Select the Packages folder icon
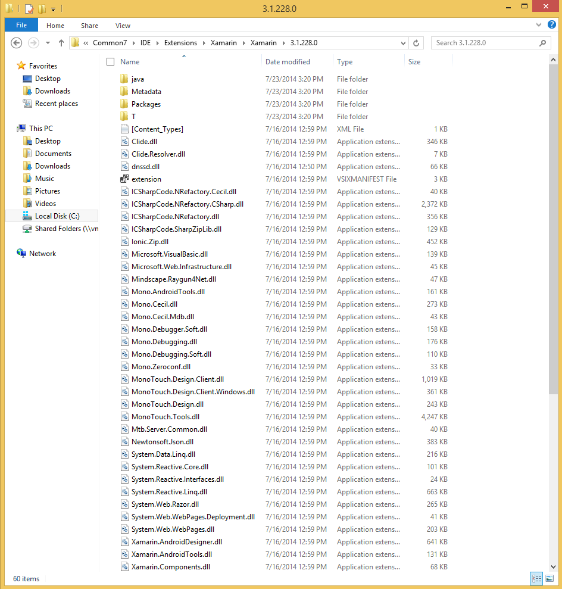 (124, 104)
